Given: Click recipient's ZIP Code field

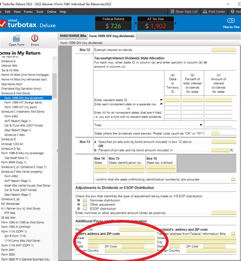Looking at the screenshot, I should [214, 246].
